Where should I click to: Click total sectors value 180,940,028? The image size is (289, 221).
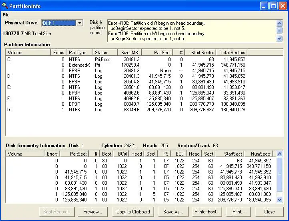[x=233, y=110]
